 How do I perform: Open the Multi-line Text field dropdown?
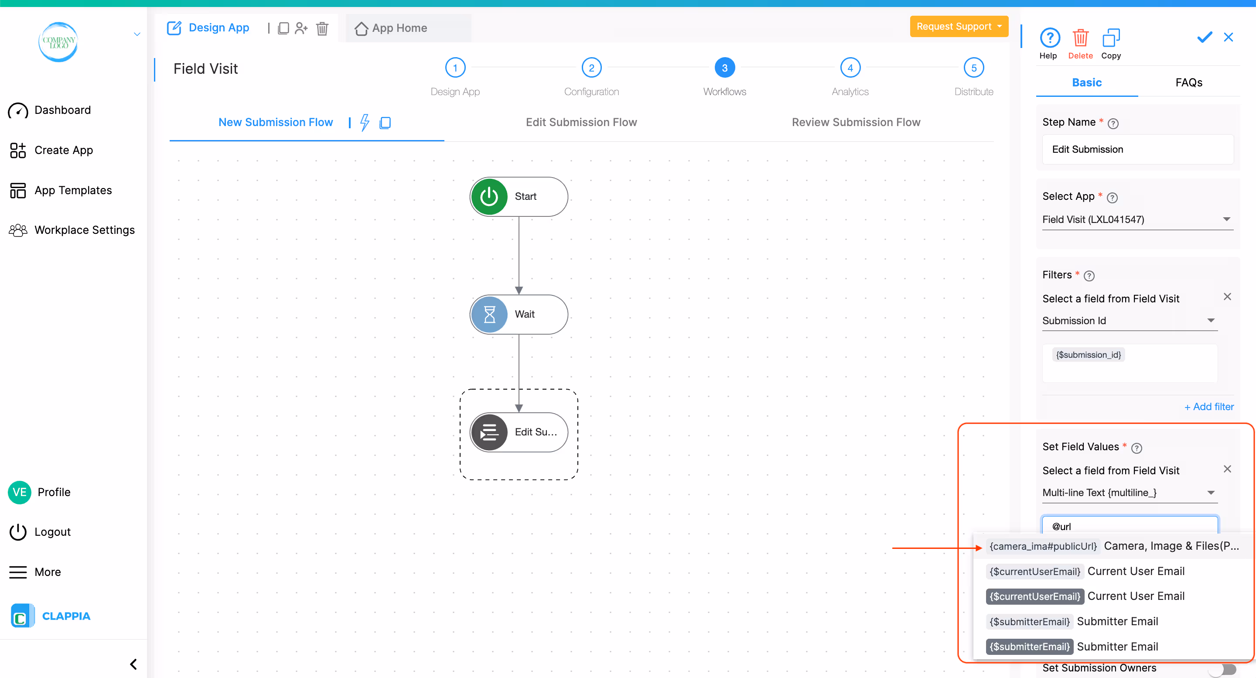(x=1129, y=493)
